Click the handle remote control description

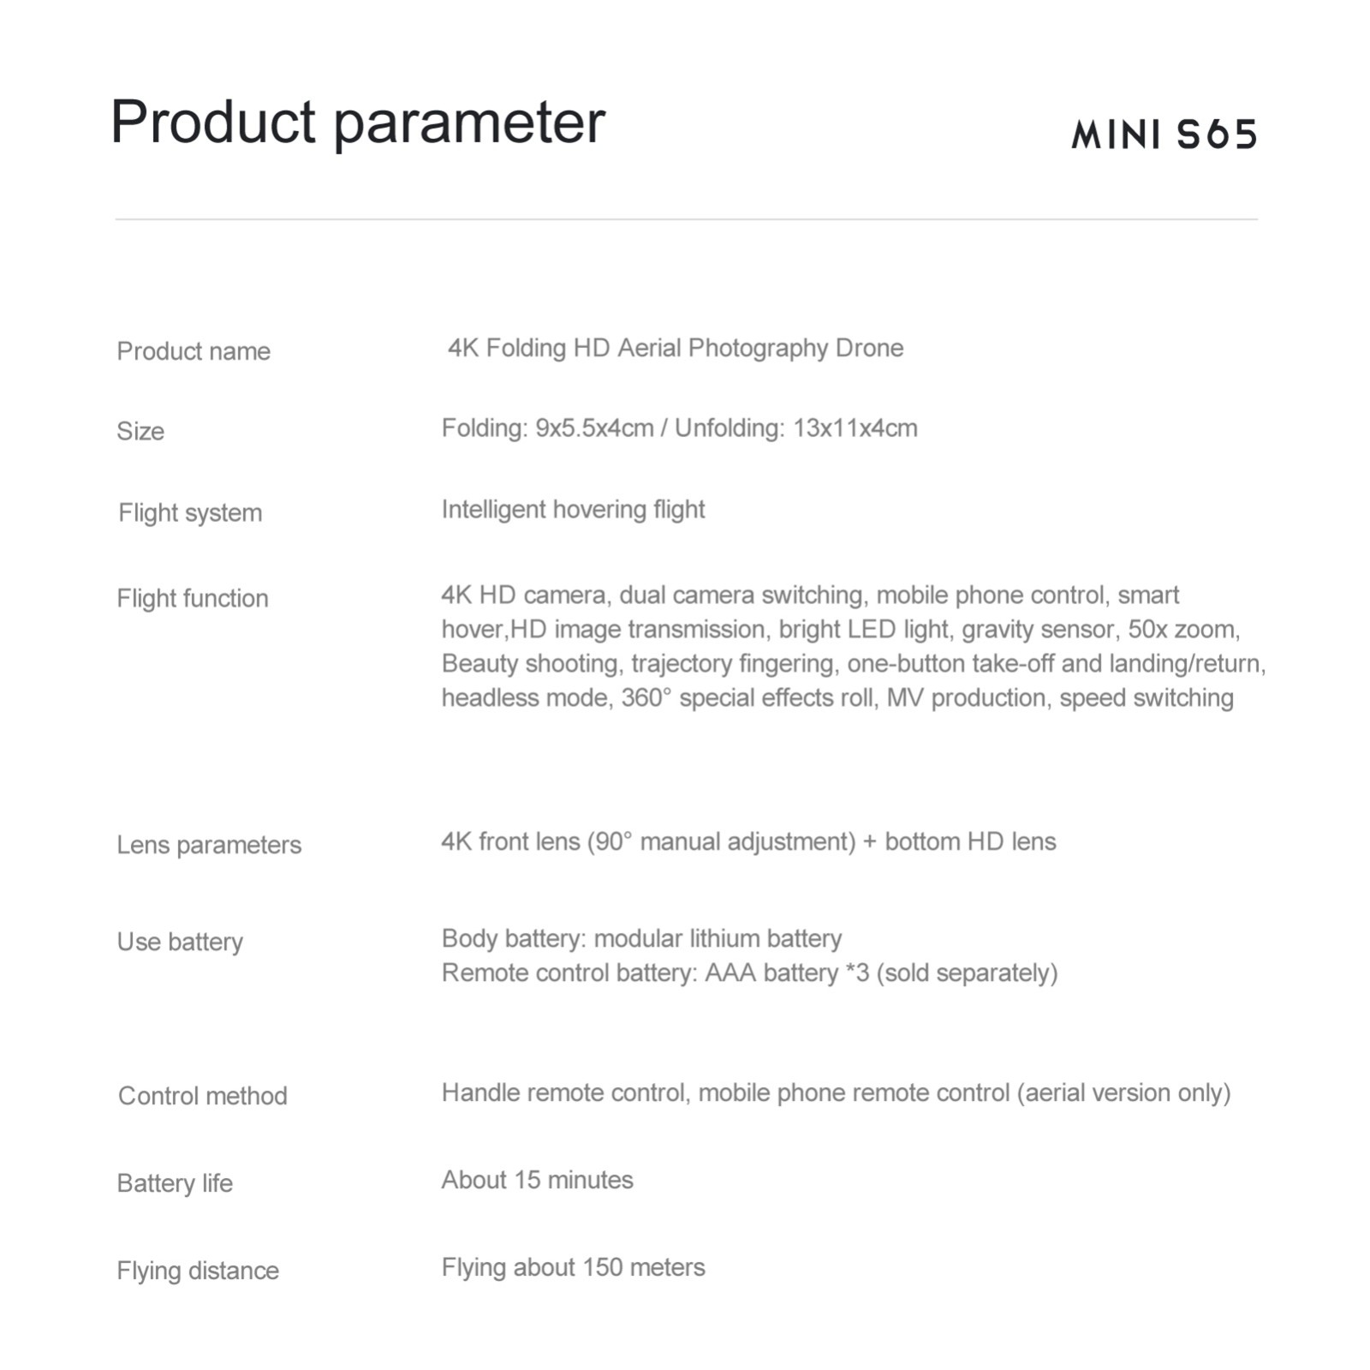836,1093
